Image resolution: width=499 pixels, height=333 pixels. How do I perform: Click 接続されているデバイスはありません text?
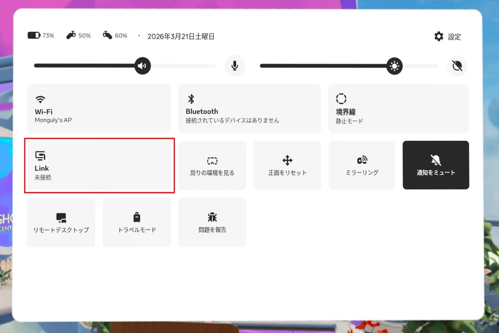[x=232, y=120]
